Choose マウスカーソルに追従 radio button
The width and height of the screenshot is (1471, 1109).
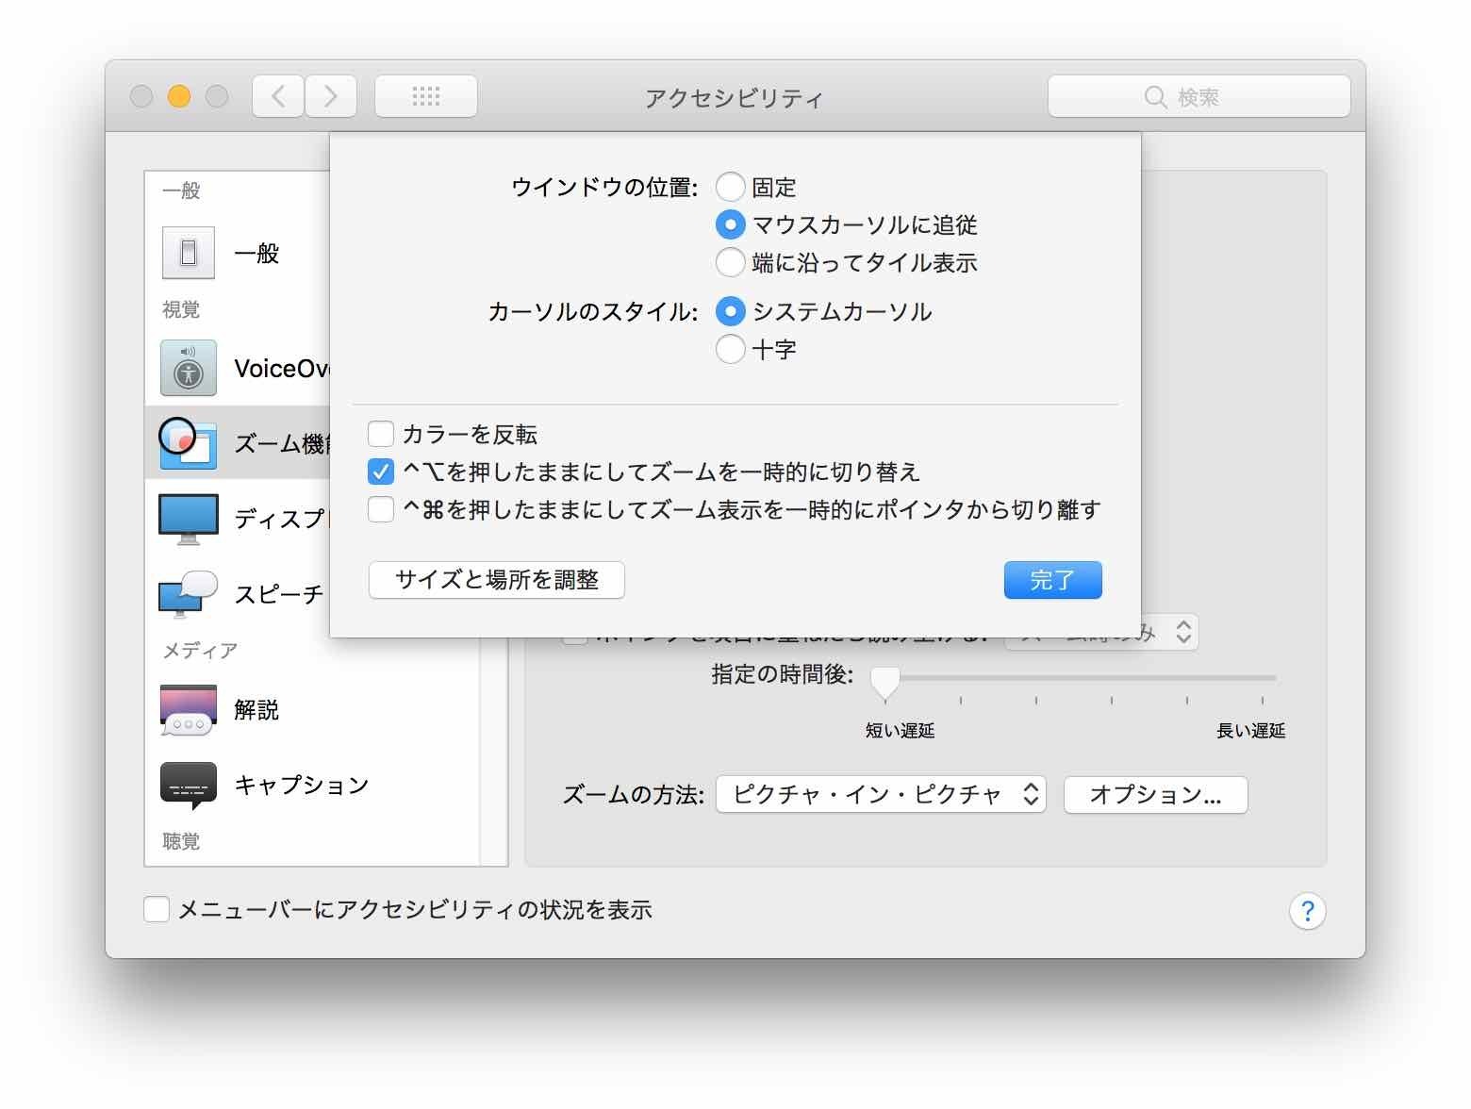point(731,224)
